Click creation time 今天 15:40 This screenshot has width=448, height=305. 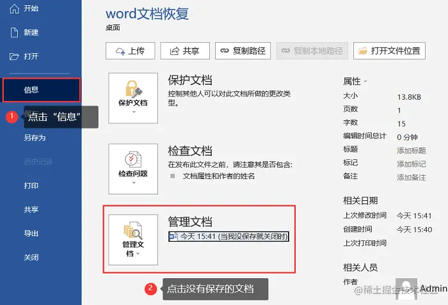(x=414, y=230)
